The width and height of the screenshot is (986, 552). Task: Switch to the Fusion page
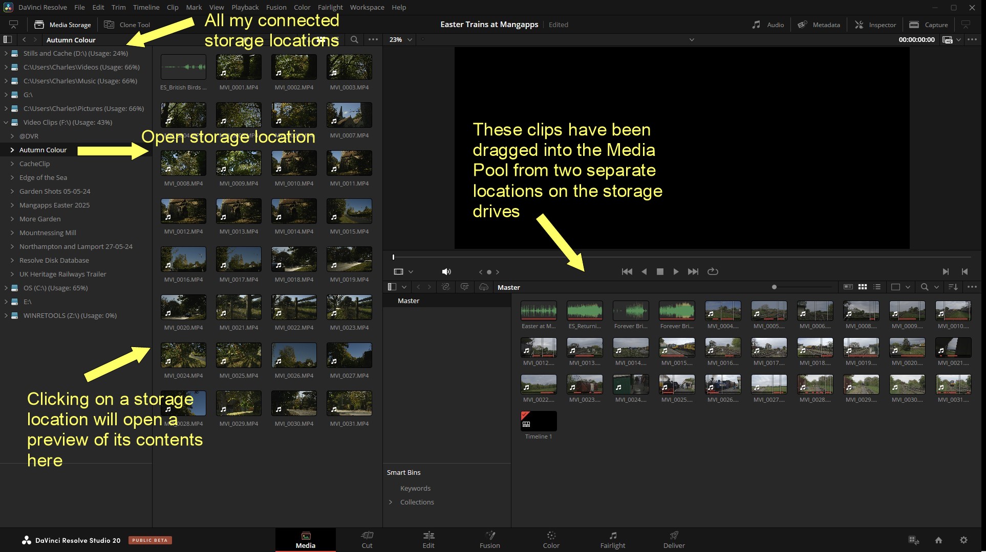pyautogui.click(x=490, y=540)
